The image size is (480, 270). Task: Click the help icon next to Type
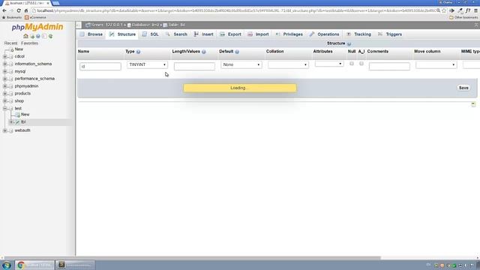click(138, 52)
